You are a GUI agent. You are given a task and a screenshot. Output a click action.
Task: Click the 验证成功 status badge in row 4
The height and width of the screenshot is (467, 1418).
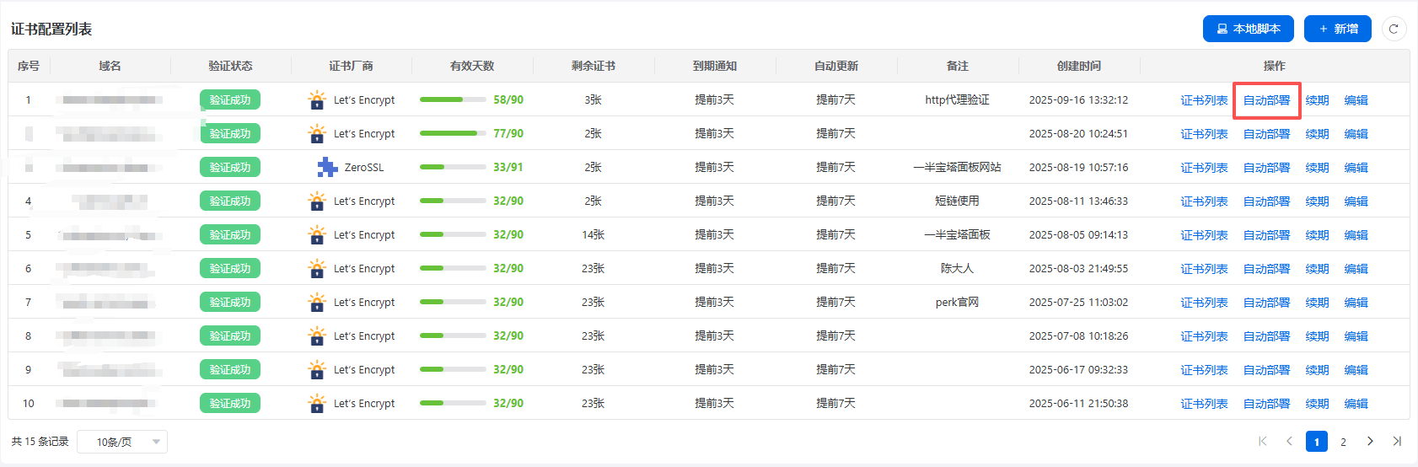[x=230, y=201]
